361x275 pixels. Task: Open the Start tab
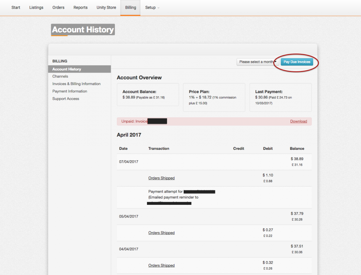click(16, 7)
